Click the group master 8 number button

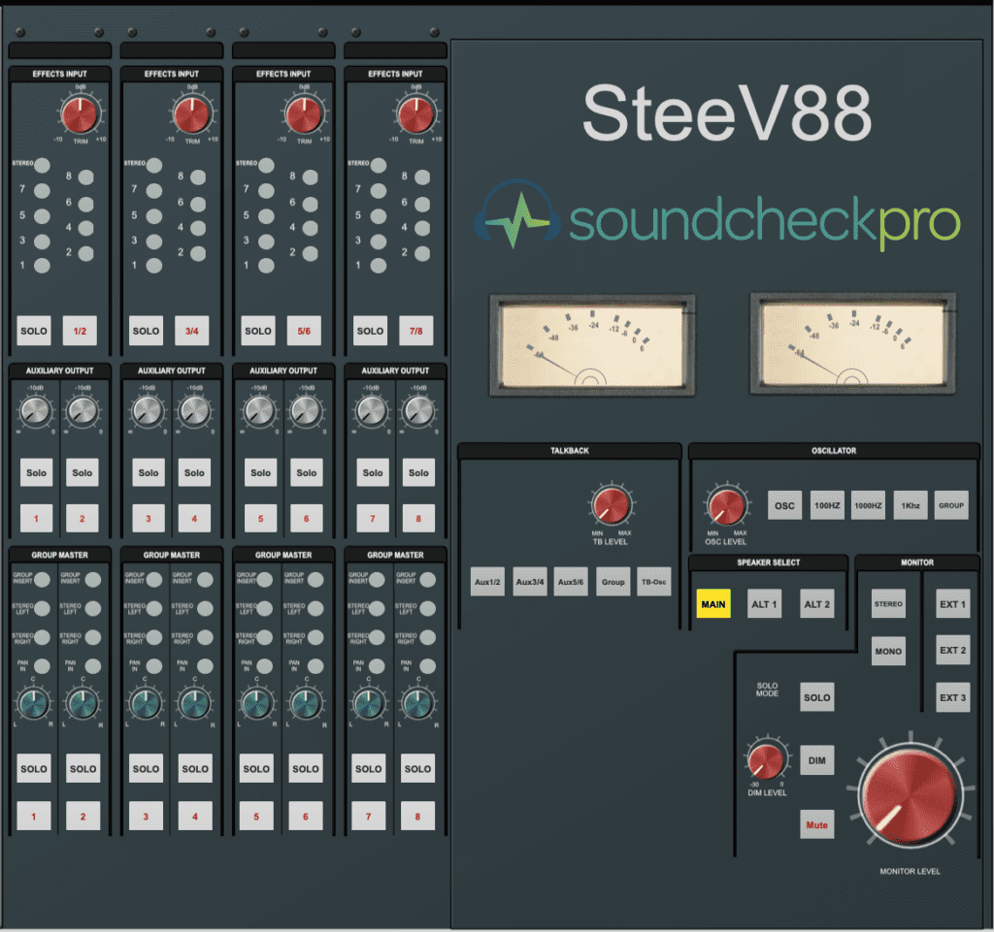[x=417, y=817]
